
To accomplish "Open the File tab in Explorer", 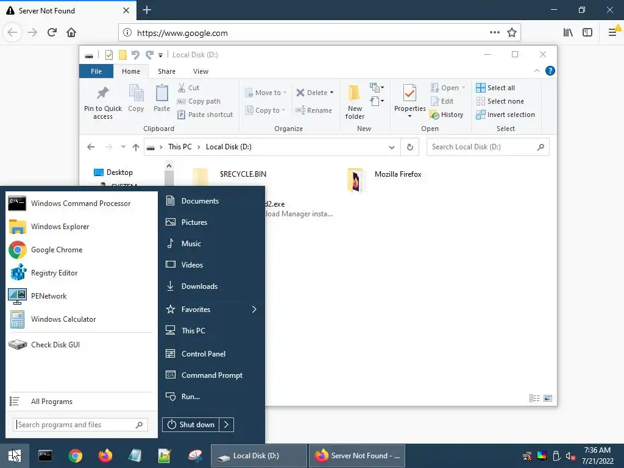I will [x=96, y=71].
